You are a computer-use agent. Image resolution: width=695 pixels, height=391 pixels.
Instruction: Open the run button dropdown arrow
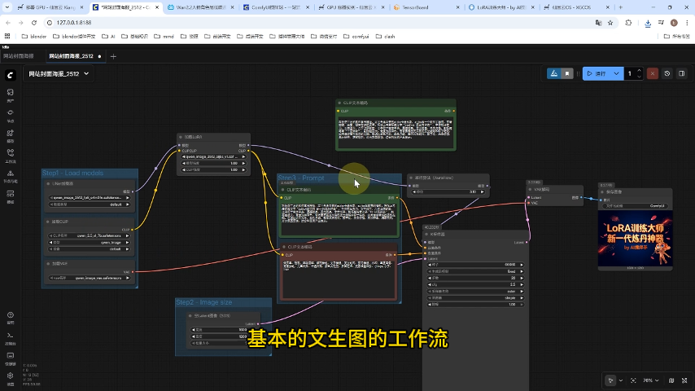[616, 73]
